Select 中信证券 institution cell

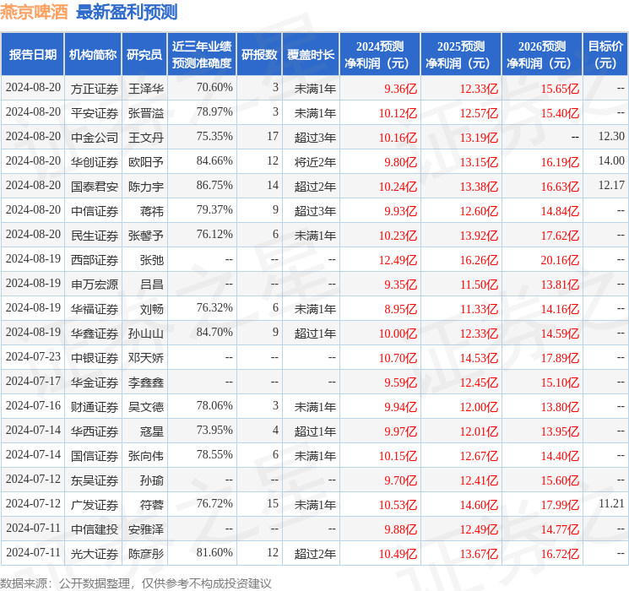tap(95, 211)
